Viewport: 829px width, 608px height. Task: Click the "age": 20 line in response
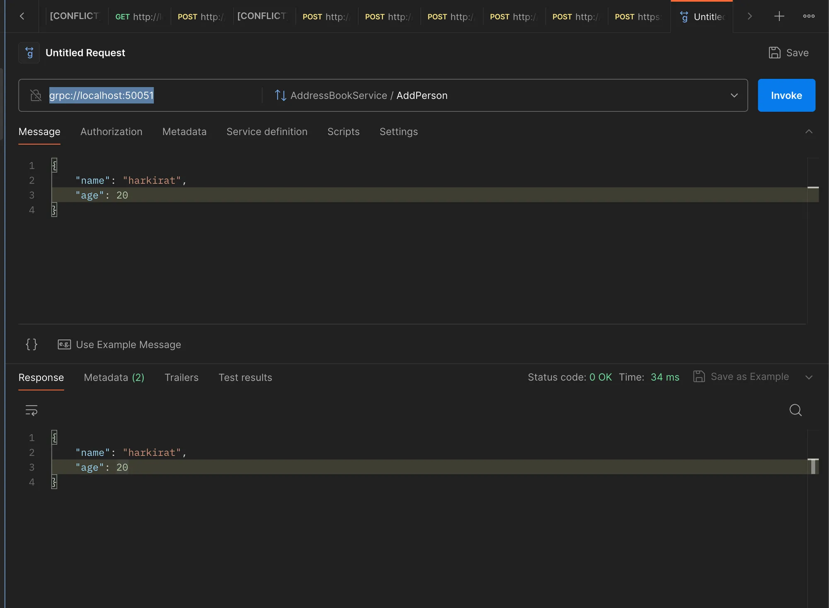pyautogui.click(x=102, y=468)
